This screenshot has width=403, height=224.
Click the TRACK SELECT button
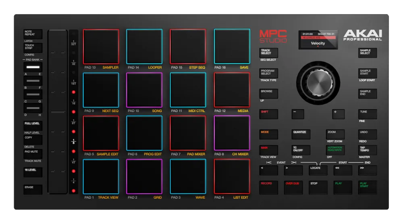268,53
